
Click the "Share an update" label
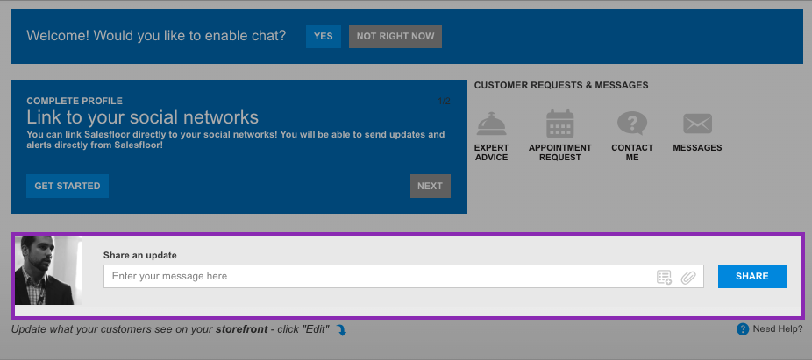(139, 255)
